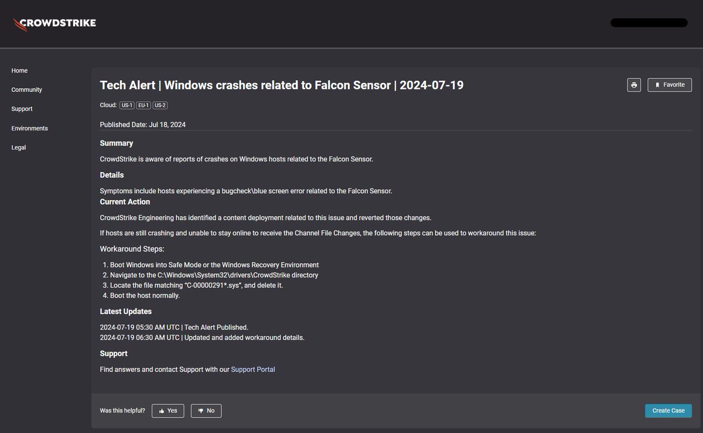Viewport: 703px width, 433px height.
Task: Click the Details heading
Action: tap(112, 175)
